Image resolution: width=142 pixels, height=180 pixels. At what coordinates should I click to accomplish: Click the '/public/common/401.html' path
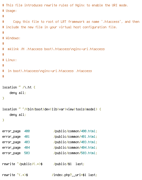pos(75,137)
